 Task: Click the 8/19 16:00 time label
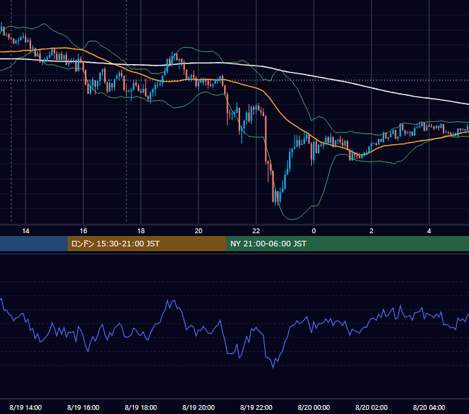pos(83,407)
